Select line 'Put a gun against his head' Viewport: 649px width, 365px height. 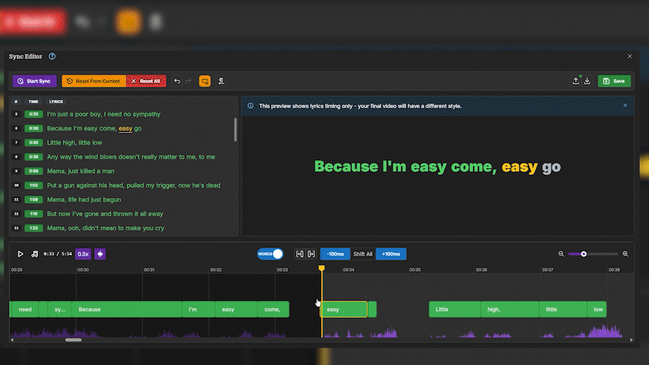click(134, 185)
